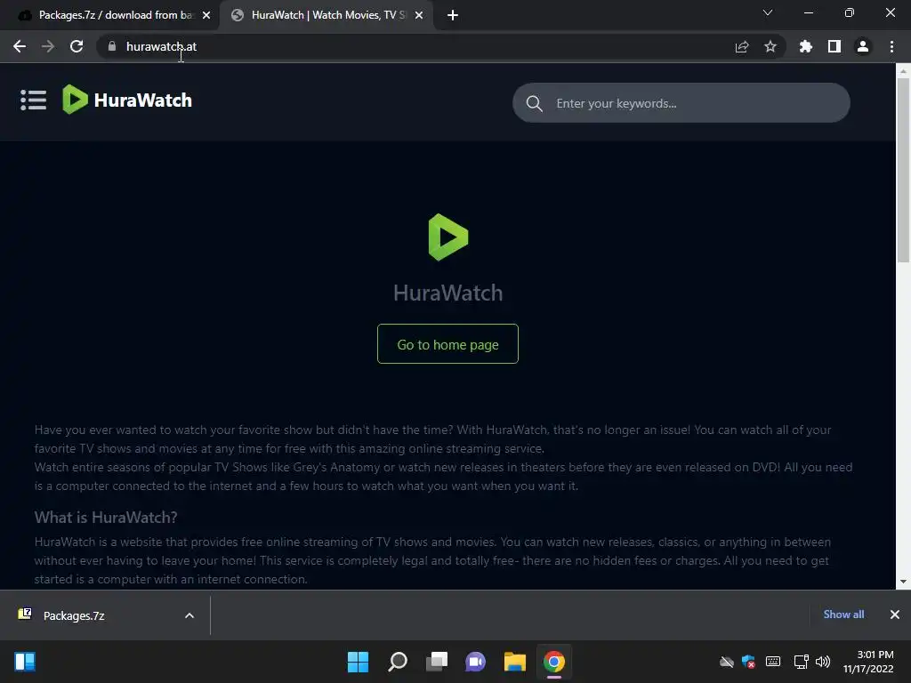Switch to the Packages.7z tab

[109, 15]
